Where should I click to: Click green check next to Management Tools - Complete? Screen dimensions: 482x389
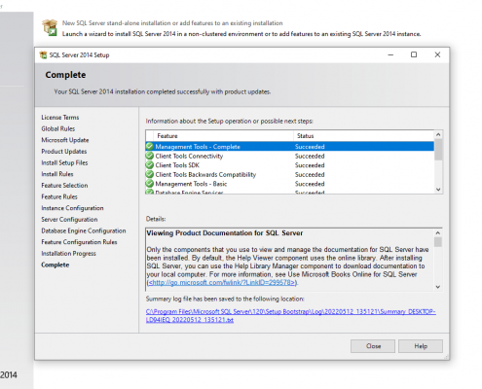(150, 147)
